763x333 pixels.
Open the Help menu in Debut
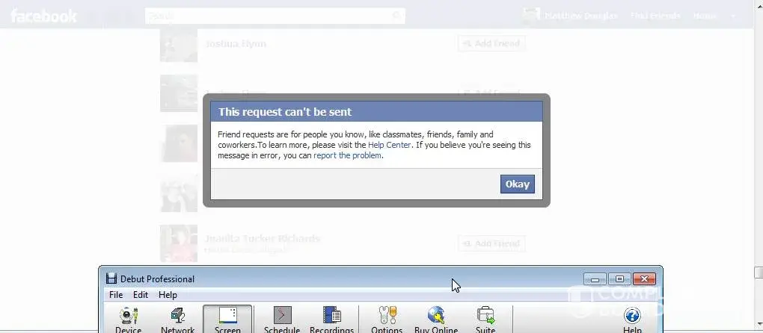pyautogui.click(x=168, y=295)
